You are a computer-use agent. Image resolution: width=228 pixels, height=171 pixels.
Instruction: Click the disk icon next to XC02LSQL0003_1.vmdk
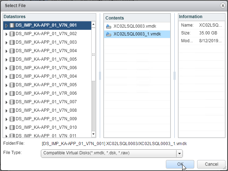click(x=109, y=34)
